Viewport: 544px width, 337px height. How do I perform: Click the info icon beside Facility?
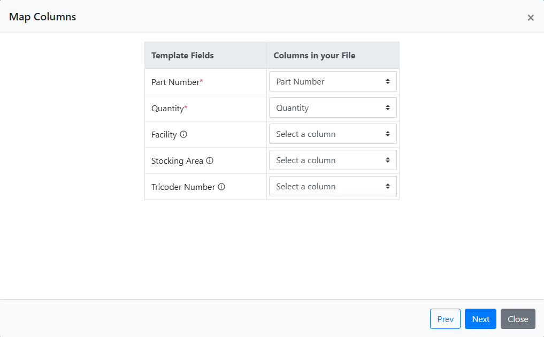(183, 134)
